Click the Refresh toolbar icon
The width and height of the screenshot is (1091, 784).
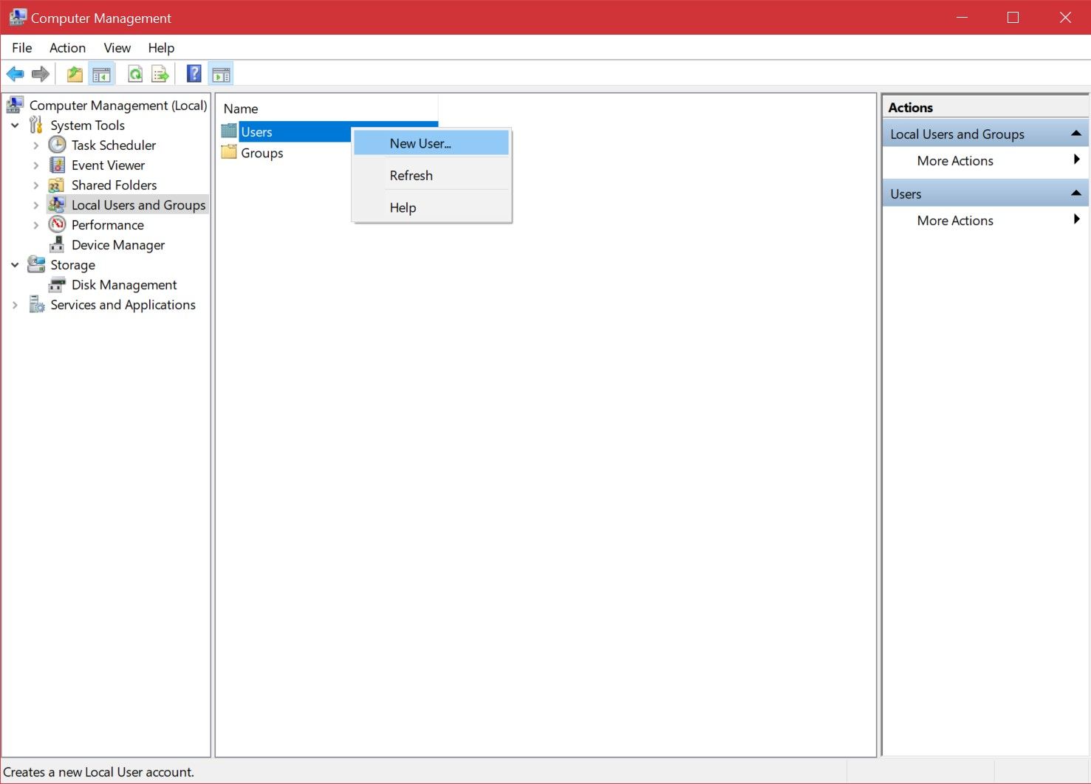tap(135, 74)
